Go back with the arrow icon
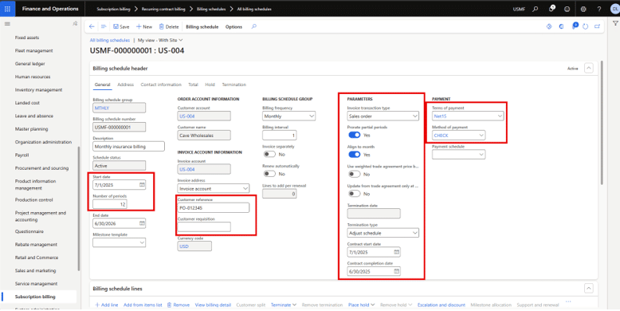The width and height of the screenshot is (620, 311). (92, 26)
